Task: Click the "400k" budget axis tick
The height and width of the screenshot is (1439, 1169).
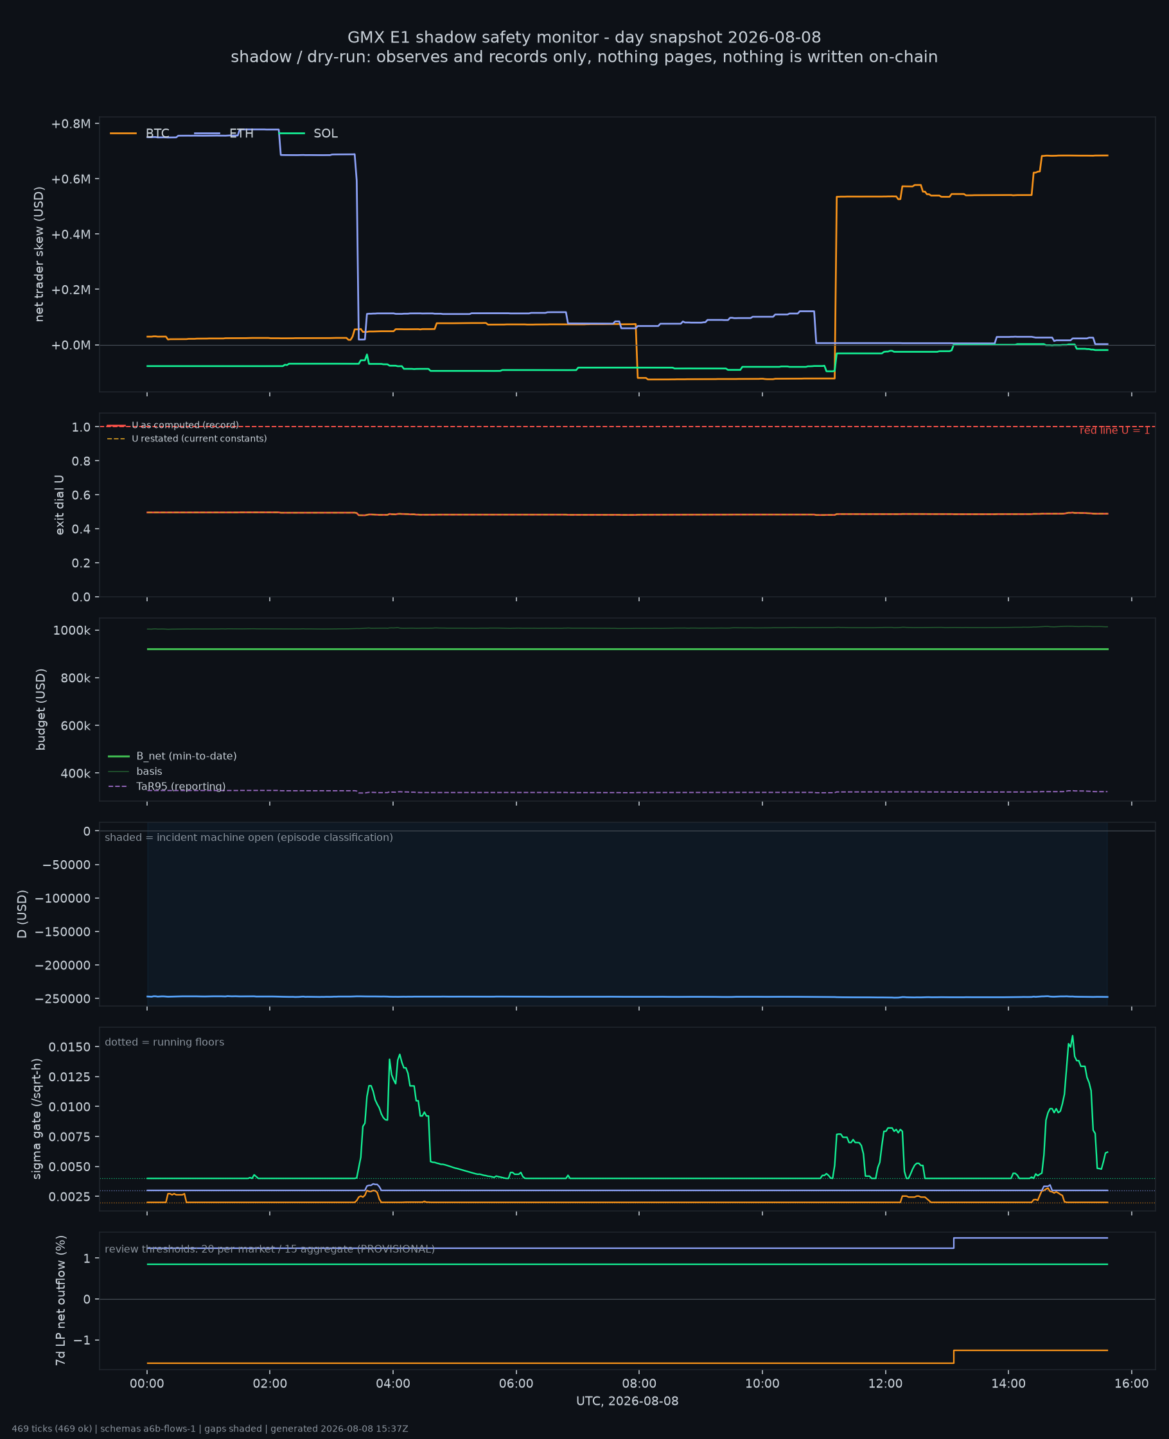Action: 75,773
